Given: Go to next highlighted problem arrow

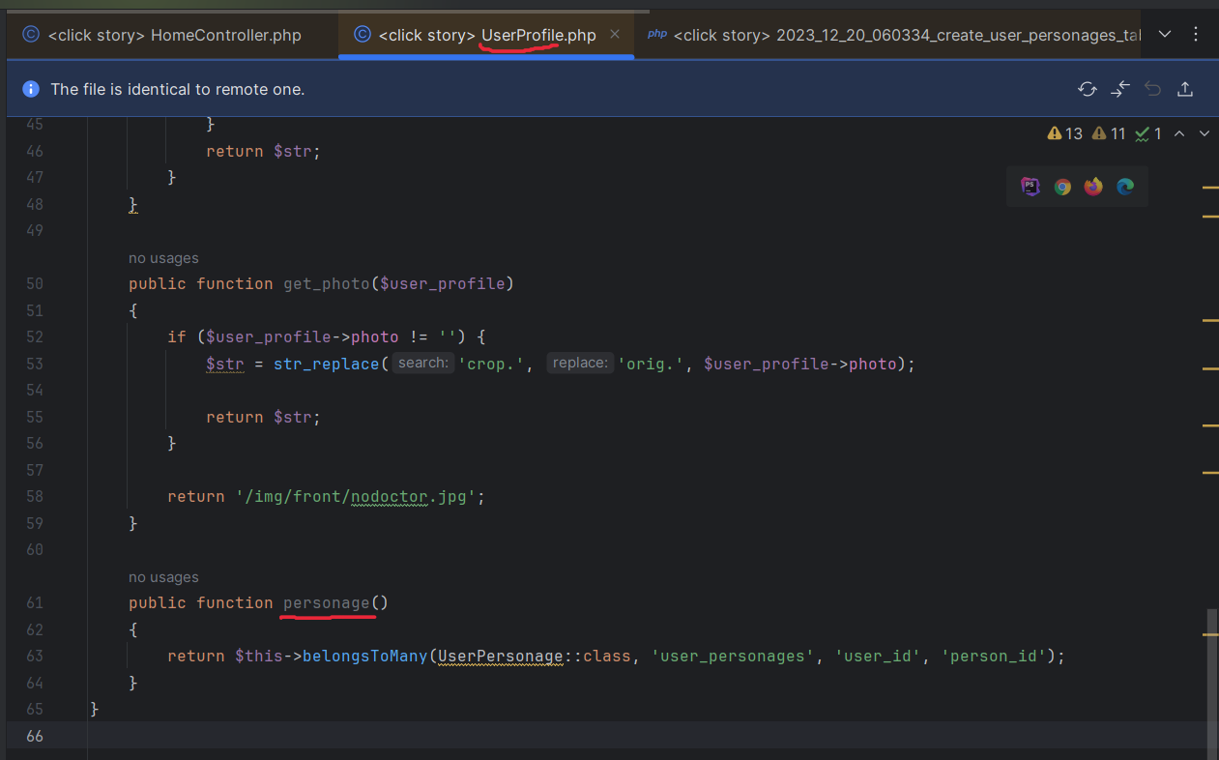Looking at the screenshot, I should coord(1204,133).
